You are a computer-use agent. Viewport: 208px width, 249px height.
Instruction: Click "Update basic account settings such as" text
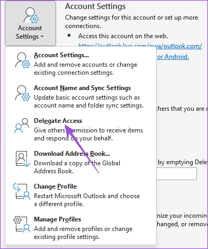tap(87, 97)
